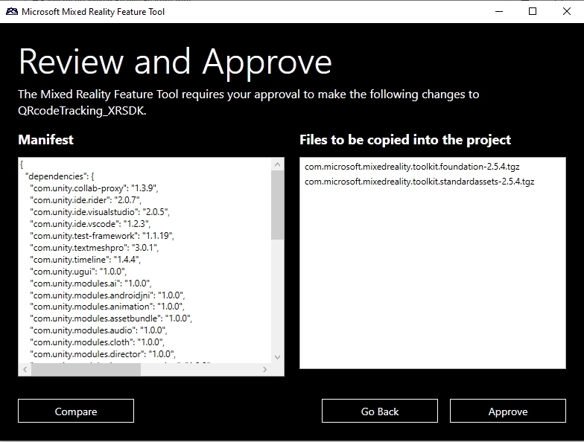584x442 pixels.
Task: Click the "com.unity.modules.director" manifest line
Action: [x=103, y=354]
